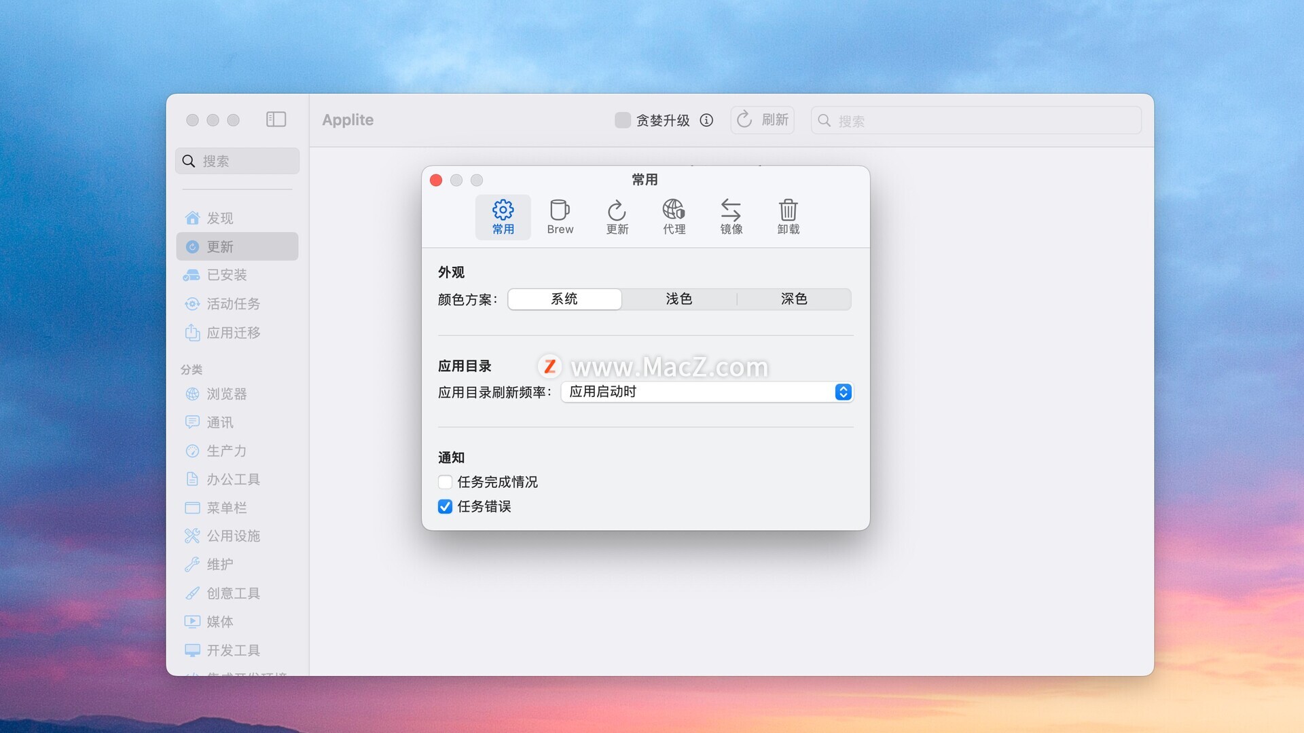This screenshot has height=733, width=1304.
Task: Open the 卸载 uninstall trash tab
Action: click(x=788, y=217)
